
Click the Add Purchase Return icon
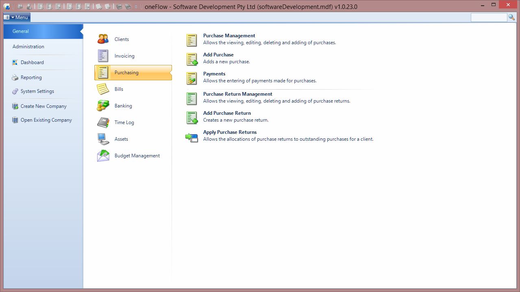pos(191,117)
